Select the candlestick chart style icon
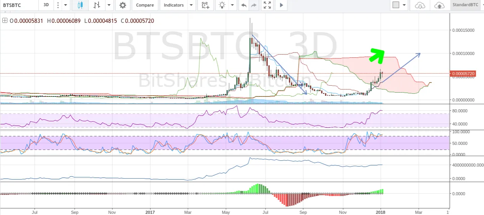 80,5
